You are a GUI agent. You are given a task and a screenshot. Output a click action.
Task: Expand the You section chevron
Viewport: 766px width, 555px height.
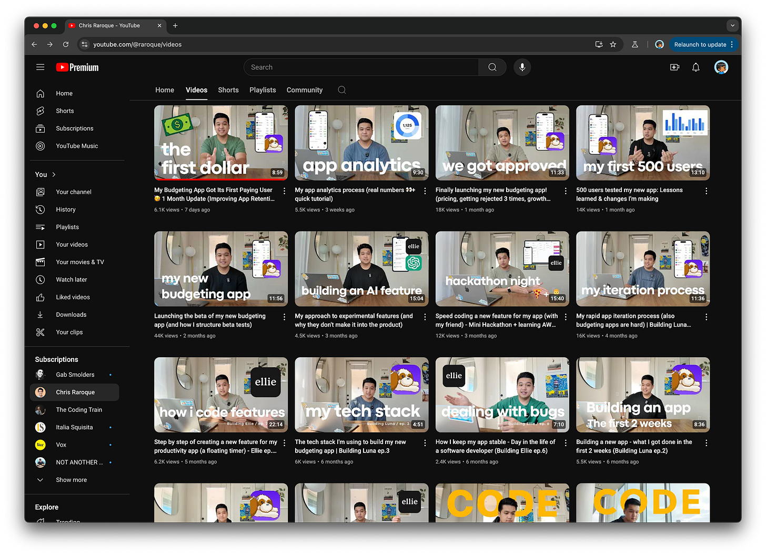point(54,175)
